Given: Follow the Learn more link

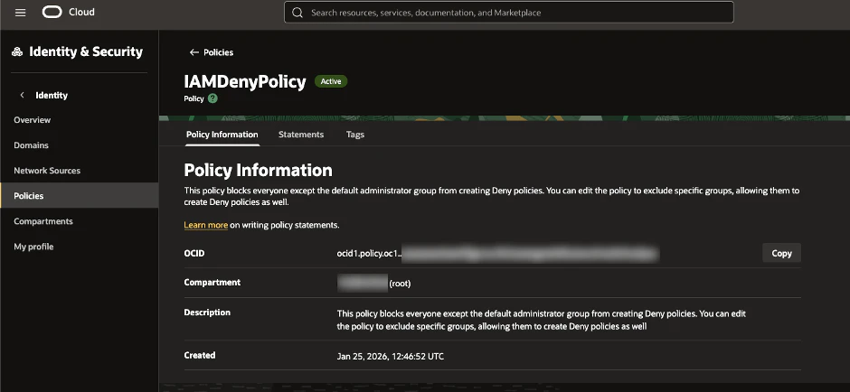Looking at the screenshot, I should coord(205,225).
